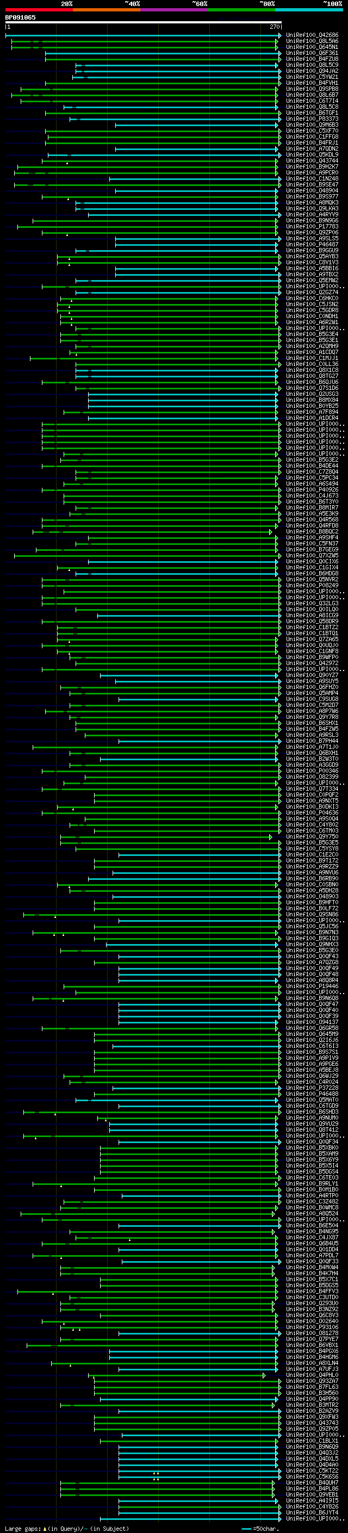Select hit UniRef100_B4QUH7
The image size is (348, 1533).
pyautogui.click(x=312, y=1482)
